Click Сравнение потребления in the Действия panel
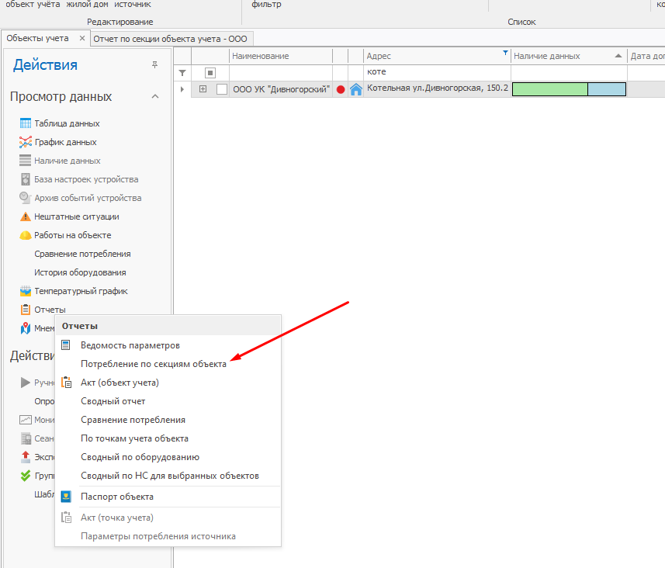The image size is (665, 568). 82,254
